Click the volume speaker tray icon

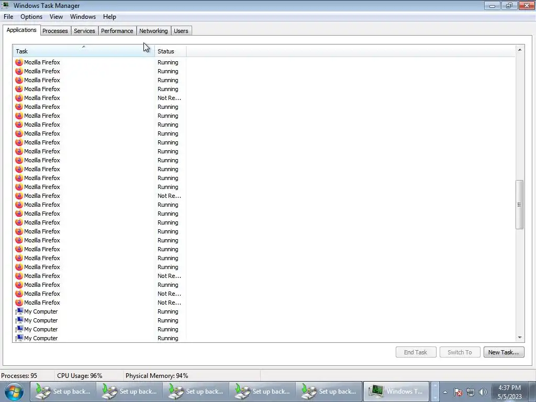(483, 392)
